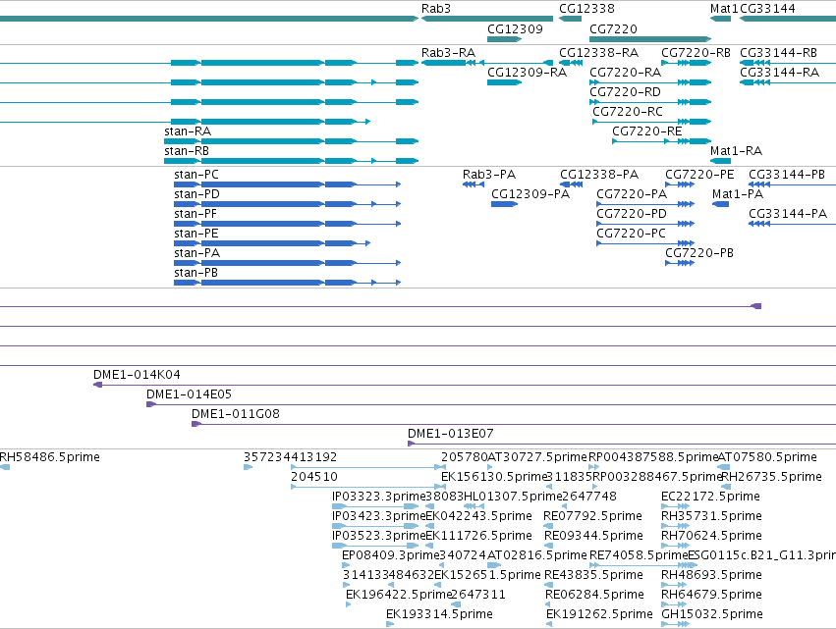Click the RH58486.5prime EST label
The image size is (836, 629).
point(49,457)
